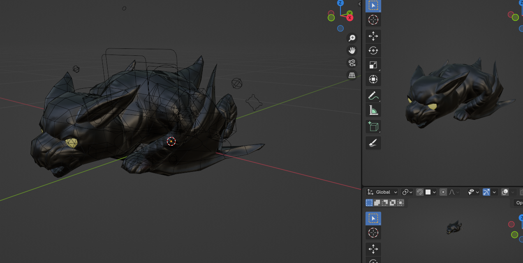Choose the Extend existing selection mode icon
The height and width of the screenshot is (263, 523).
coord(377,203)
